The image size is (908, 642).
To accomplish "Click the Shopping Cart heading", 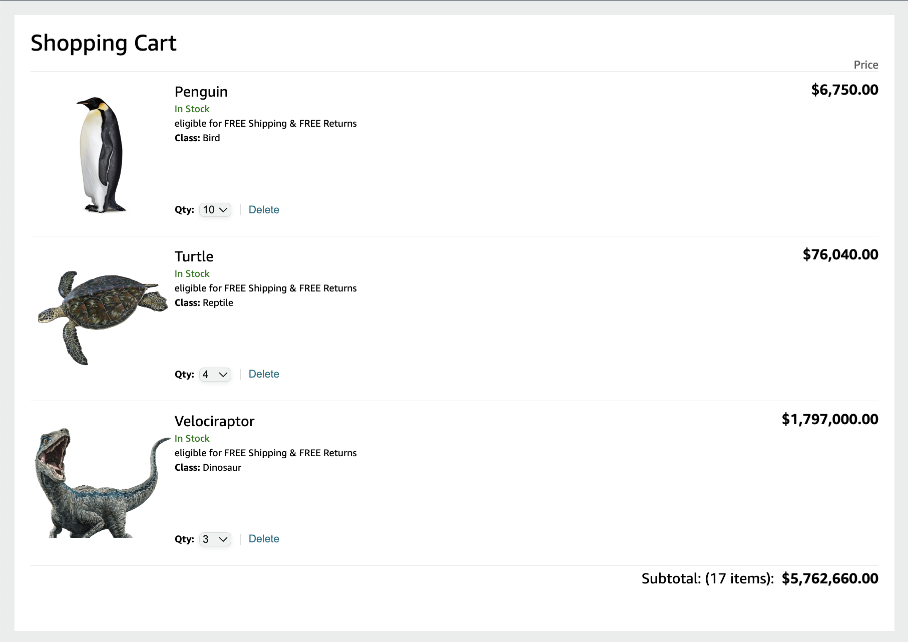I will (104, 43).
